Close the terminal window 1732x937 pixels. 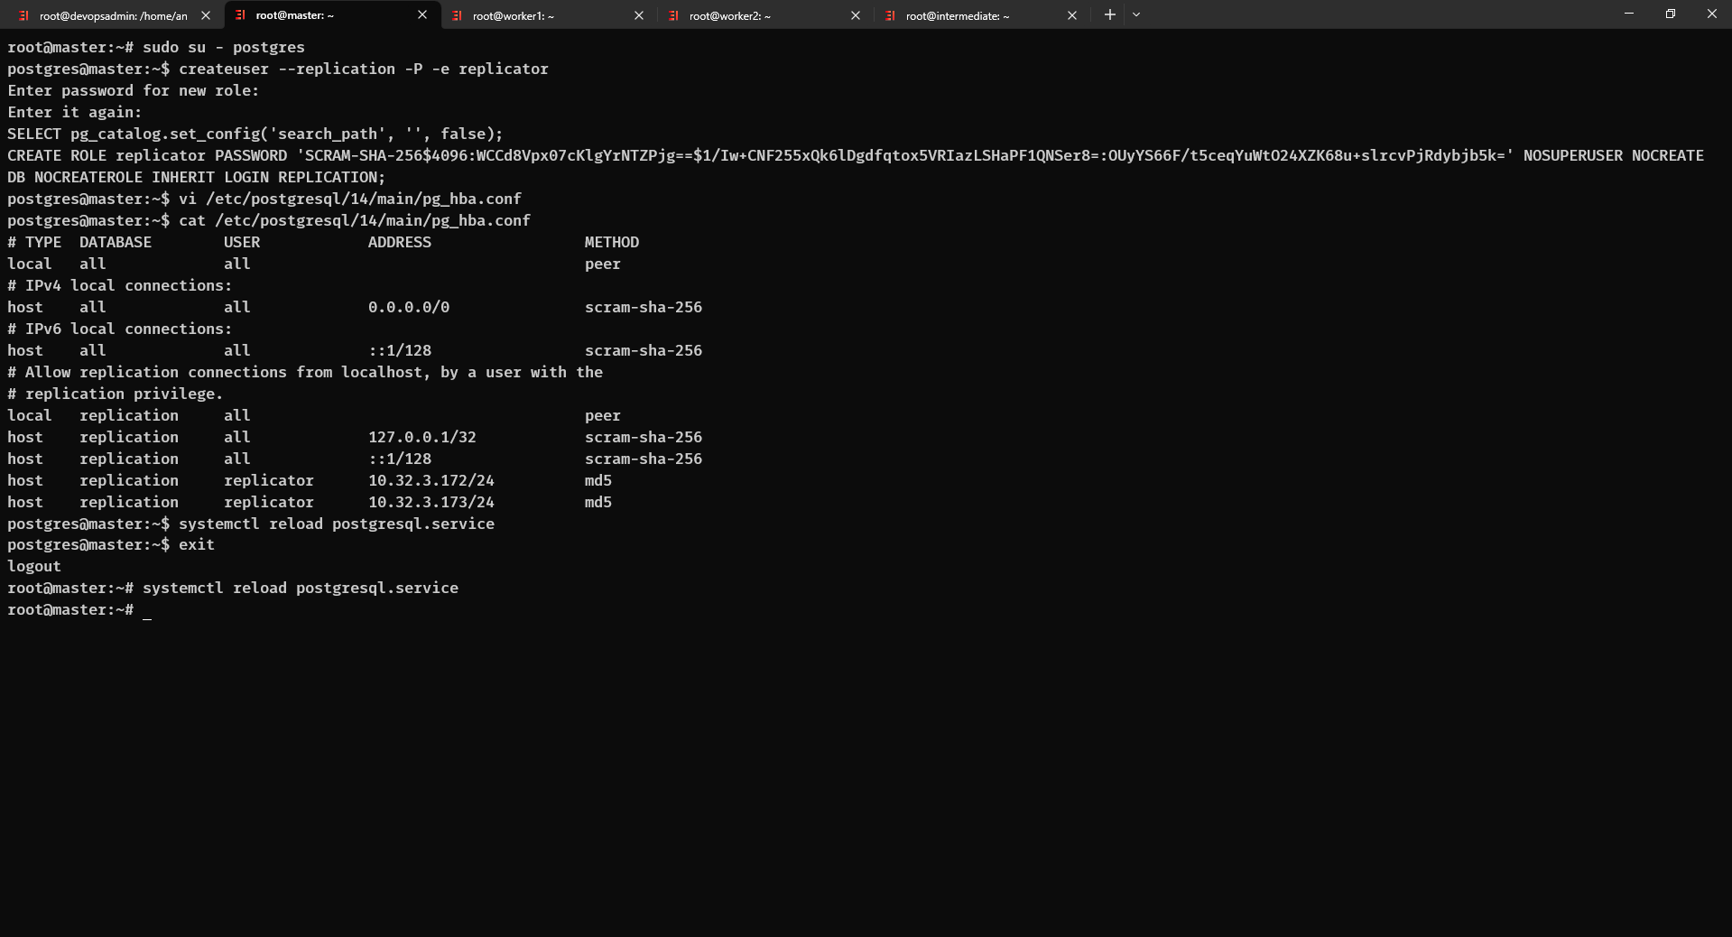pyautogui.click(x=1711, y=14)
